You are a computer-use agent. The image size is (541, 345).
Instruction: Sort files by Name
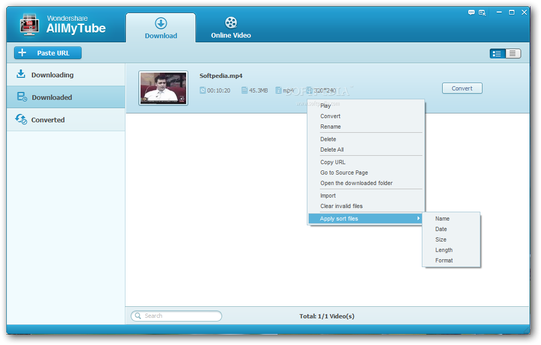pyautogui.click(x=442, y=218)
